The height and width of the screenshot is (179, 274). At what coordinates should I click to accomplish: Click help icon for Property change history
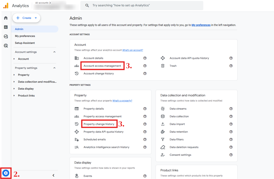pos(145,124)
